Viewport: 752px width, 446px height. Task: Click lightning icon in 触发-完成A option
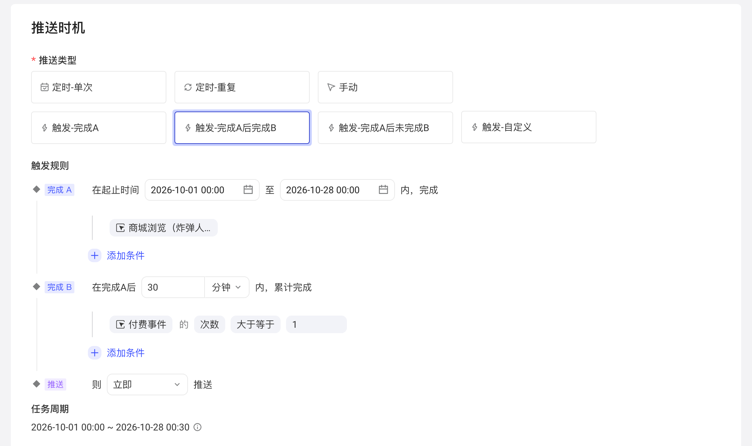[45, 128]
